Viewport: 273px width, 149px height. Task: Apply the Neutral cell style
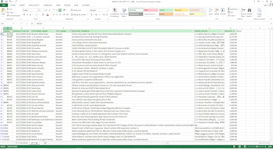181,10
